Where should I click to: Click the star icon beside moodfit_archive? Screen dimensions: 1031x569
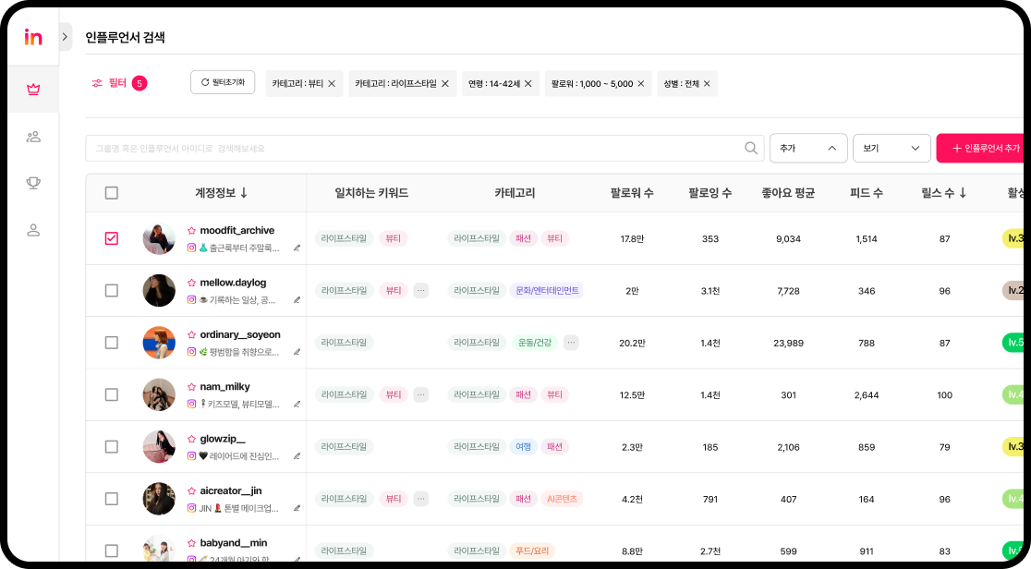point(191,230)
